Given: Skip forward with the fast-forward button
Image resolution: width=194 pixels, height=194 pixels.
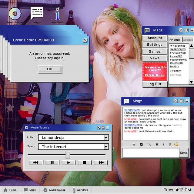Looking at the screenshot, I should point(101,162).
